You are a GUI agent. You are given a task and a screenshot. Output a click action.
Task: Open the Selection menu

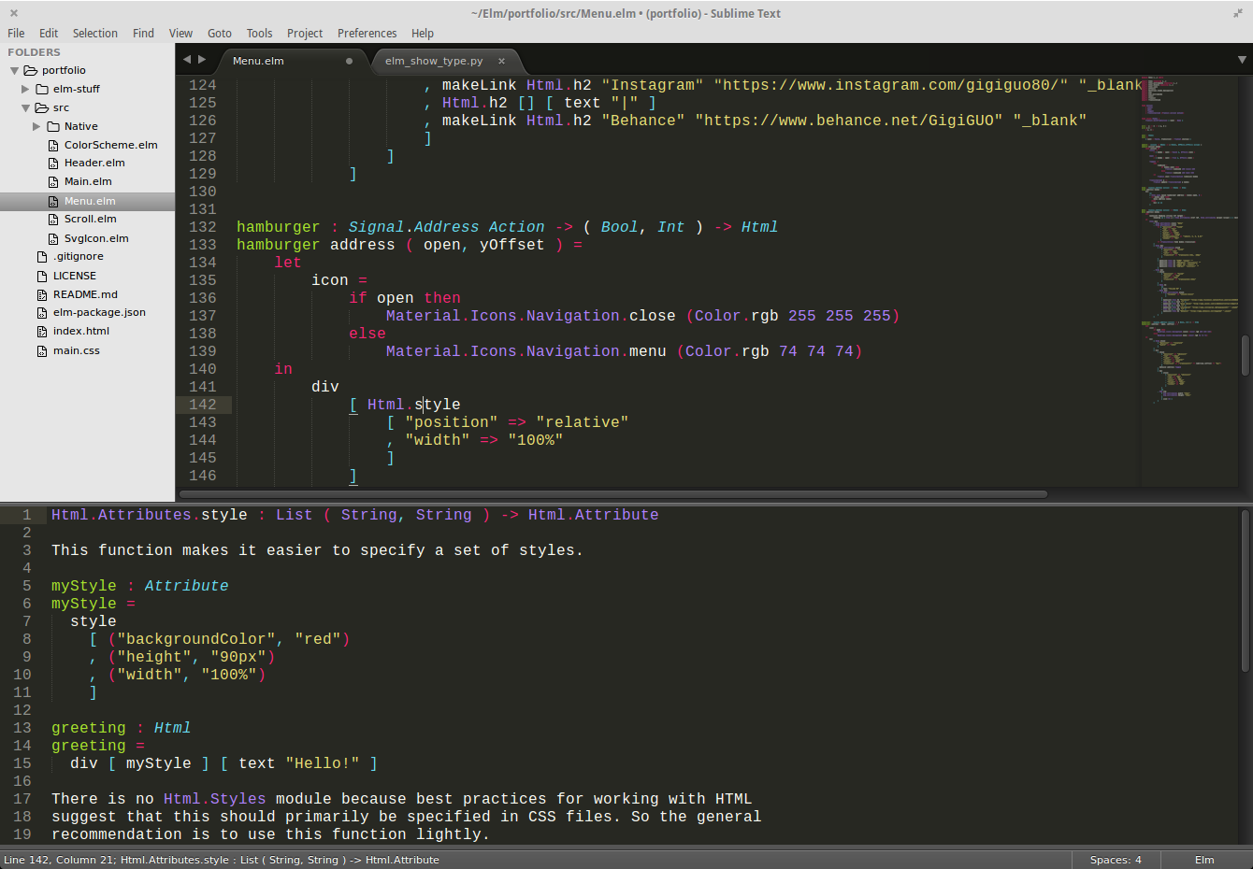95,33
